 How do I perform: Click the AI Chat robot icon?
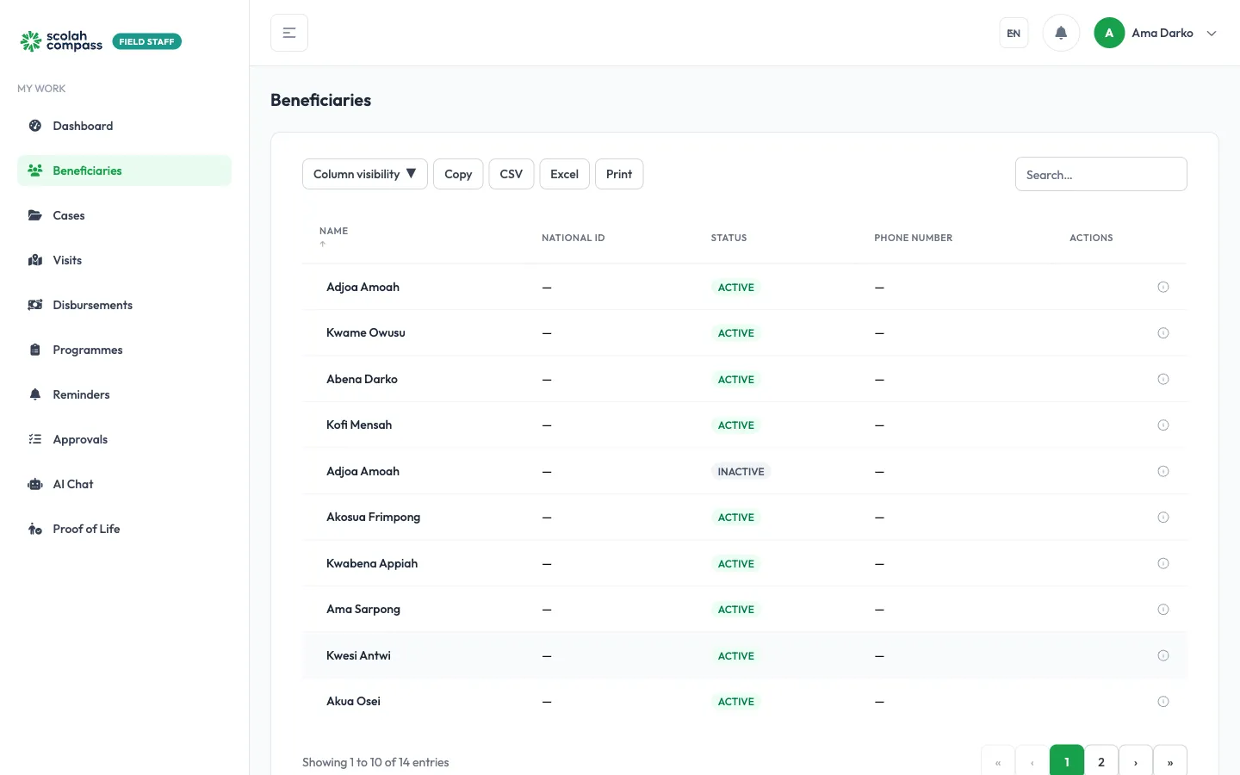point(35,484)
